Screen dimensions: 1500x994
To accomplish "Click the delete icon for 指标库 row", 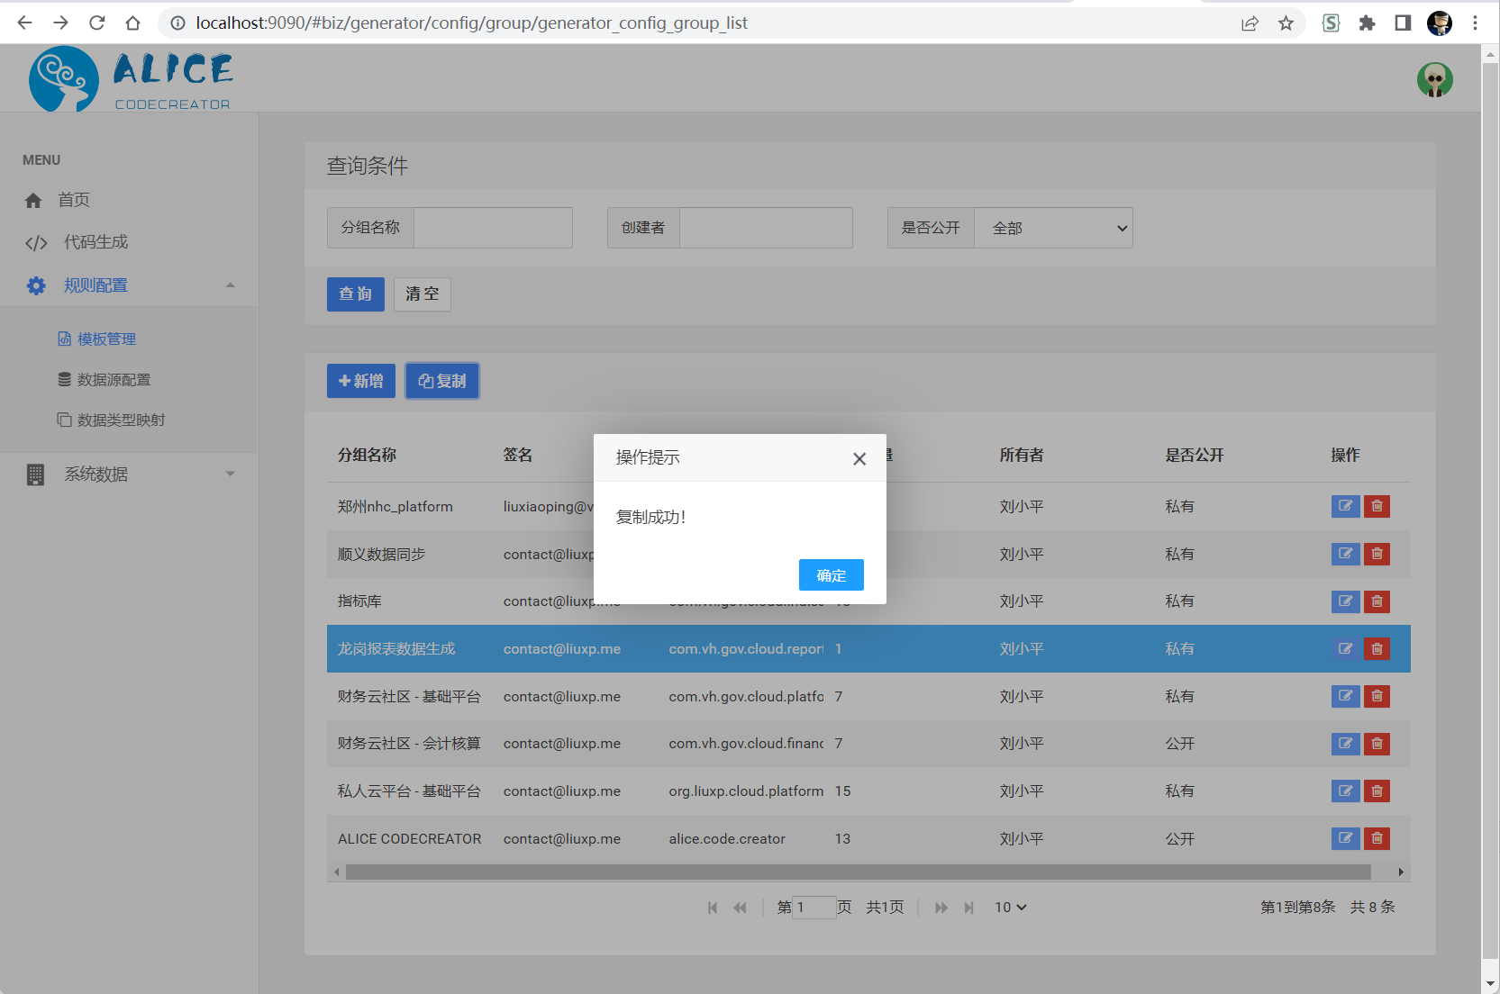I will coord(1377,601).
